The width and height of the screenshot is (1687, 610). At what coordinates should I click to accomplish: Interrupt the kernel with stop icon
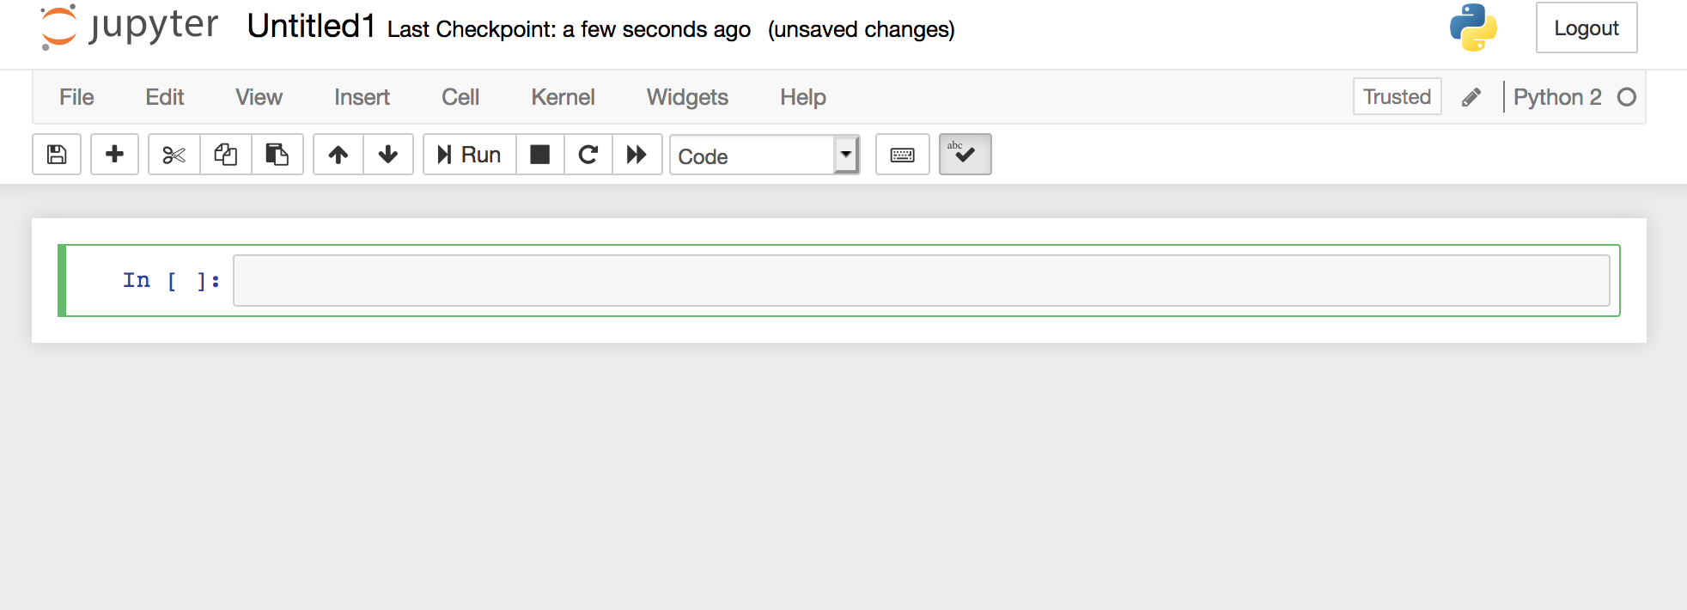pyautogui.click(x=540, y=155)
